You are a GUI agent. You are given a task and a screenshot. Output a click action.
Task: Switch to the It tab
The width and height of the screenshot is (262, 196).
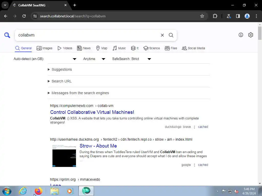(x=135, y=48)
